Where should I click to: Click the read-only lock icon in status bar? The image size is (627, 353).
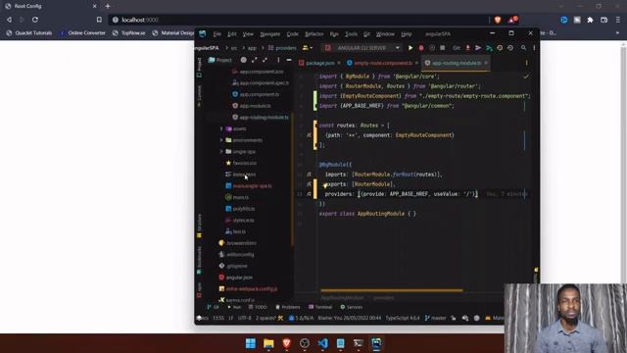pyautogui.click(x=454, y=318)
